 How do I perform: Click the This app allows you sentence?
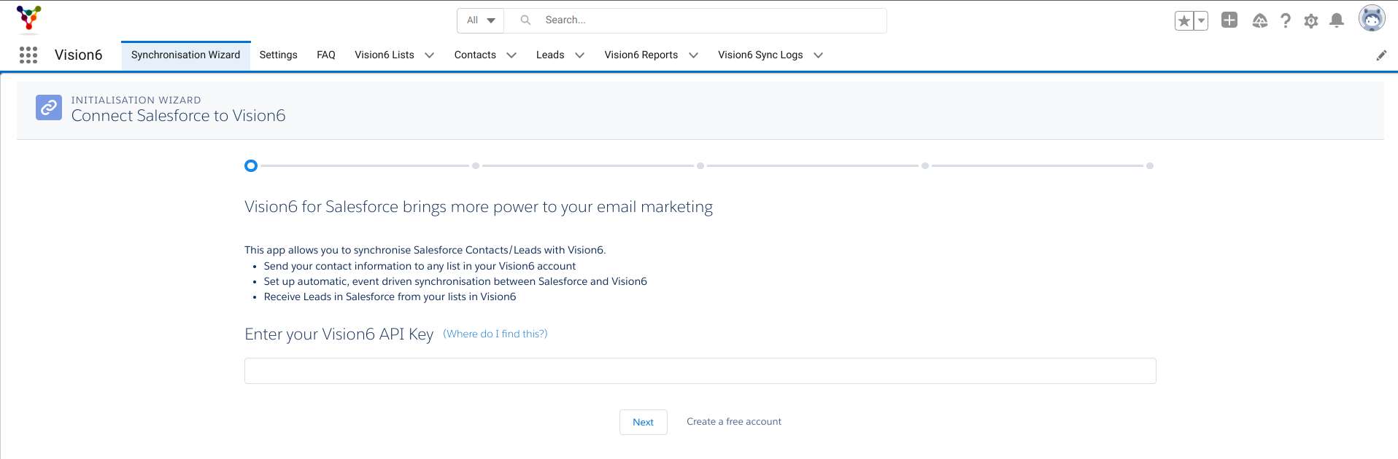tap(425, 251)
